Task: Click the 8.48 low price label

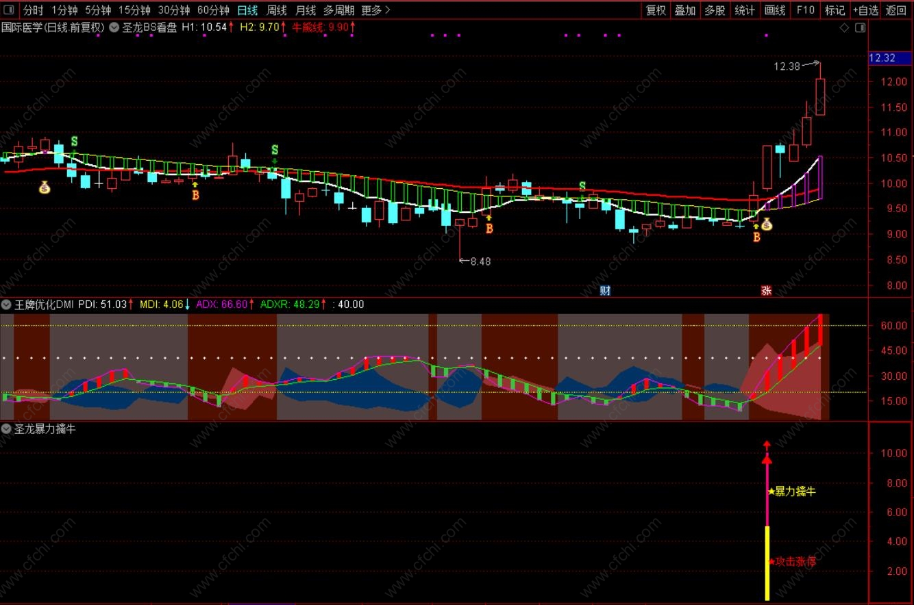Action: tap(480, 261)
